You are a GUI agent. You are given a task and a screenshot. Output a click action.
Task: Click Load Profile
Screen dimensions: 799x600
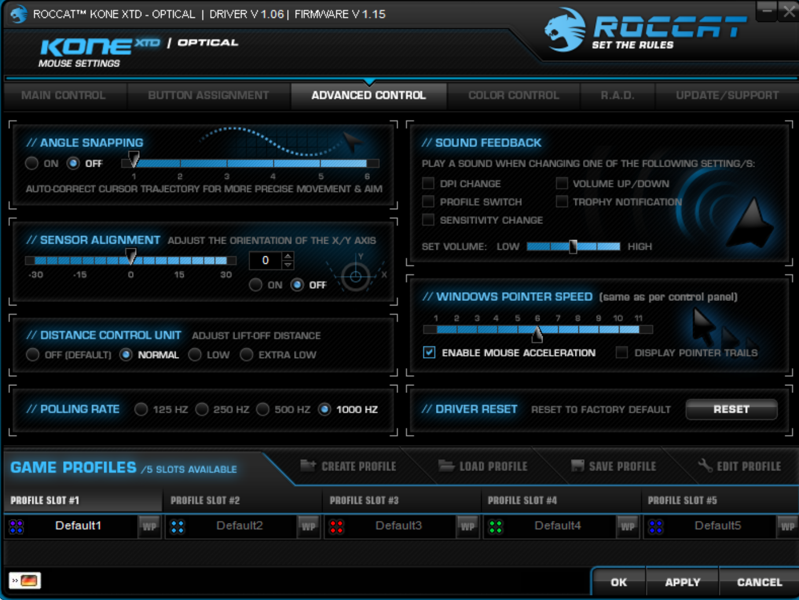coord(483,466)
